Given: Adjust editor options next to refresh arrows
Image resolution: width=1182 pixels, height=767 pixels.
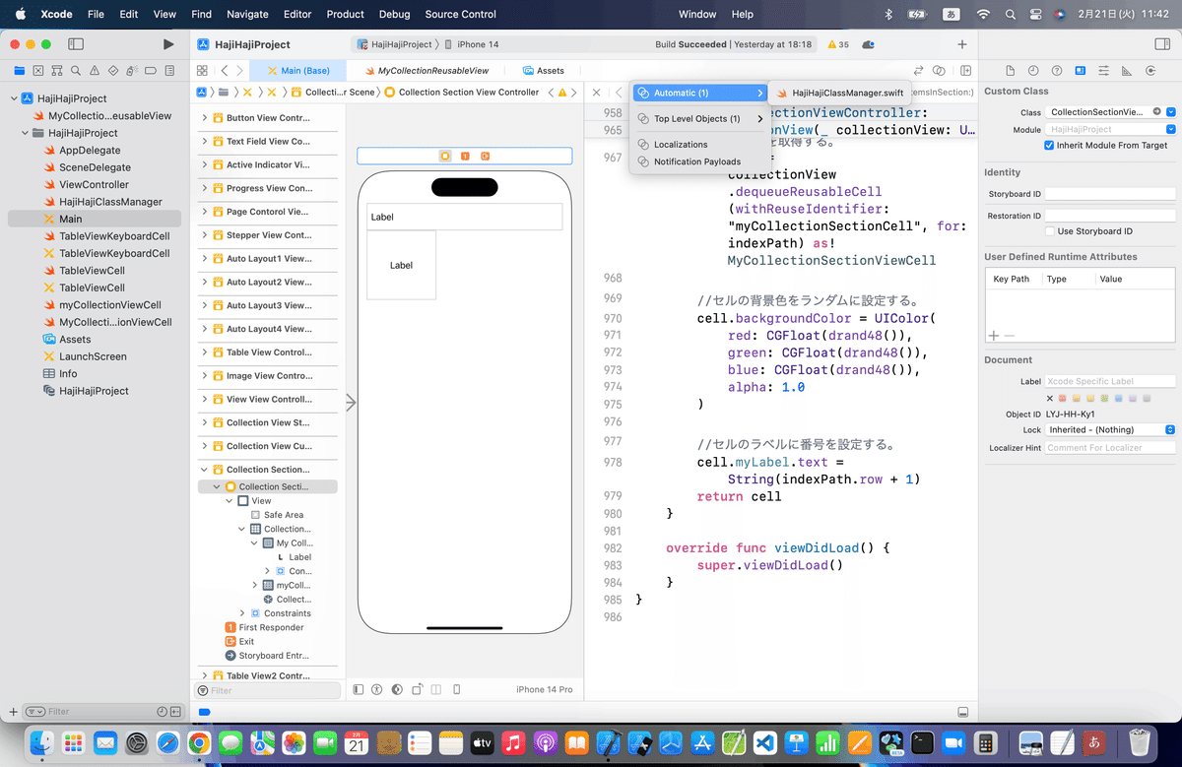Looking at the screenshot, I should pos(940,71).
